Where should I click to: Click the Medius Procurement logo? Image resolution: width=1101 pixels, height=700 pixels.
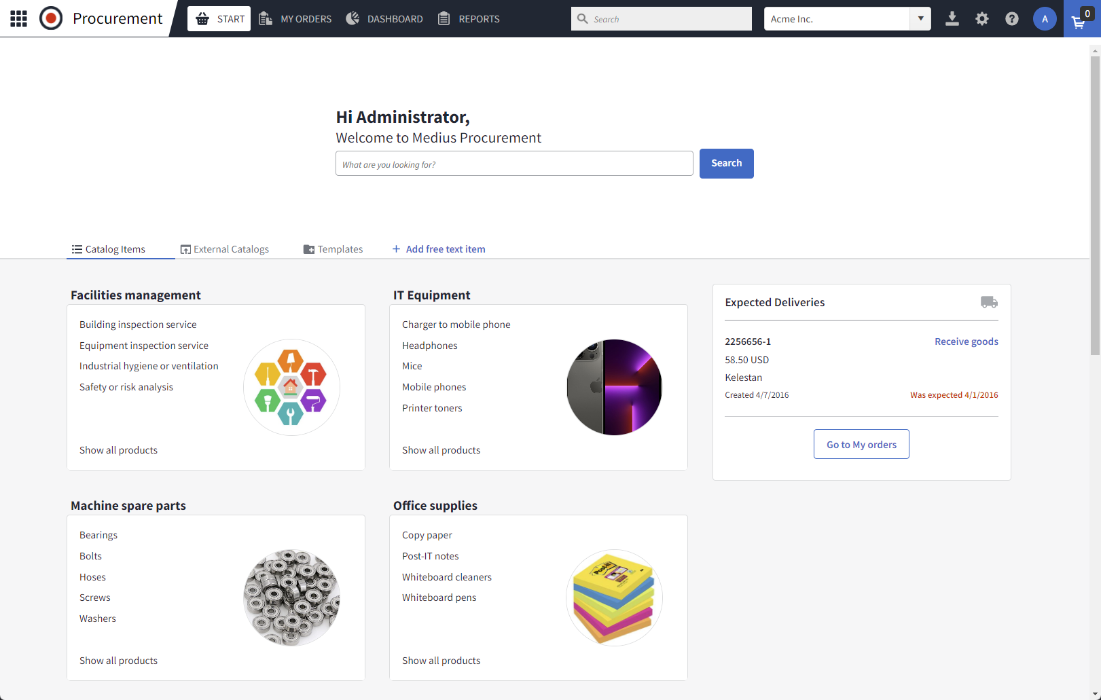coord(51,18)
